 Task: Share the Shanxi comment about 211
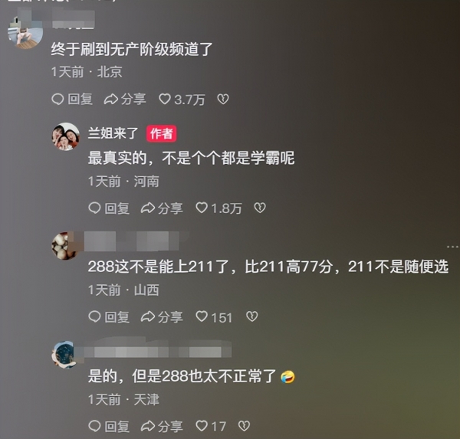[x=162, y=317]
